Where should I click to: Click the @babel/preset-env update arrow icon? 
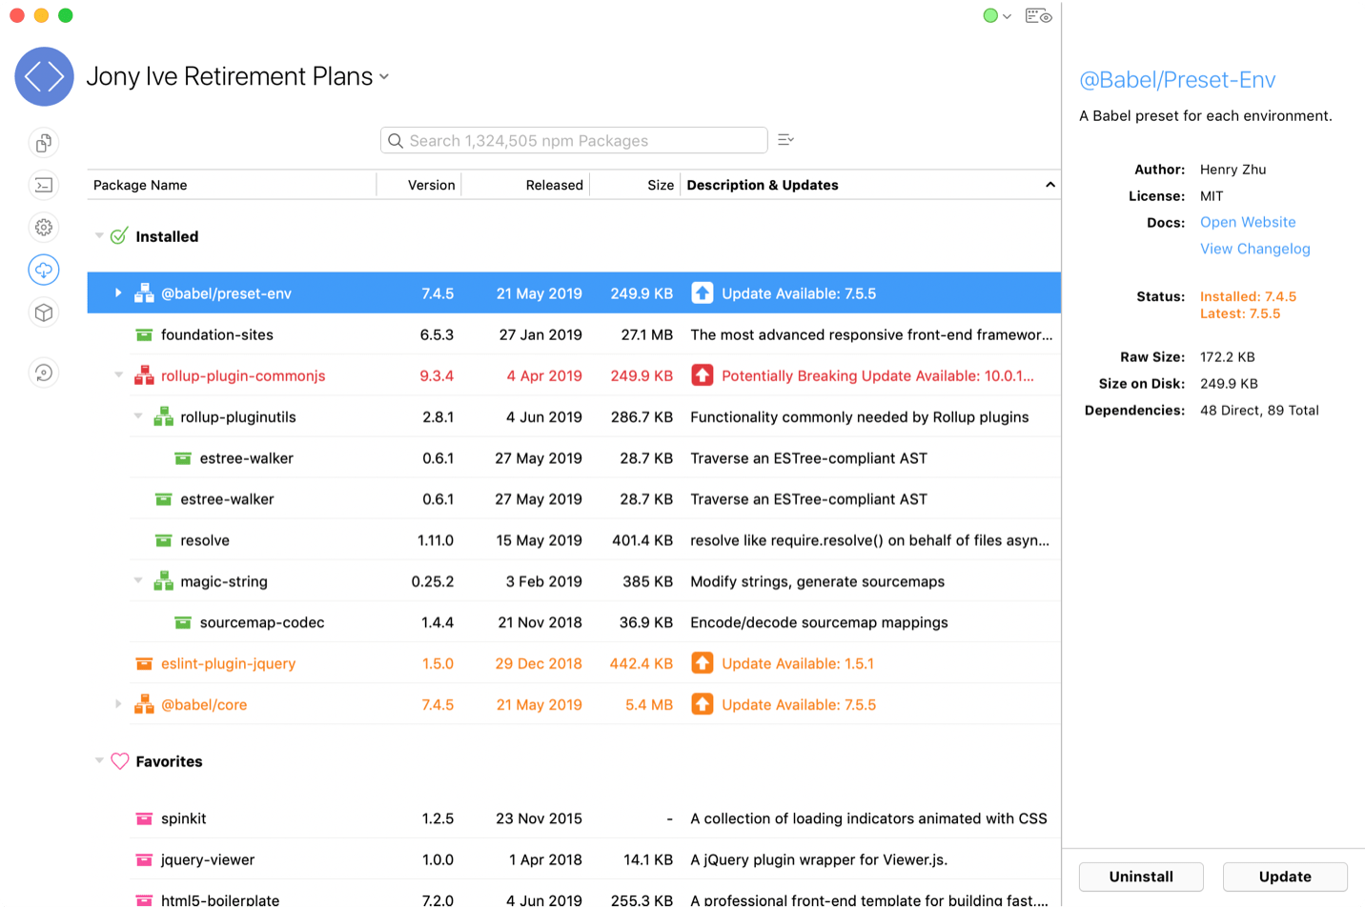click(x=703, y=293)
